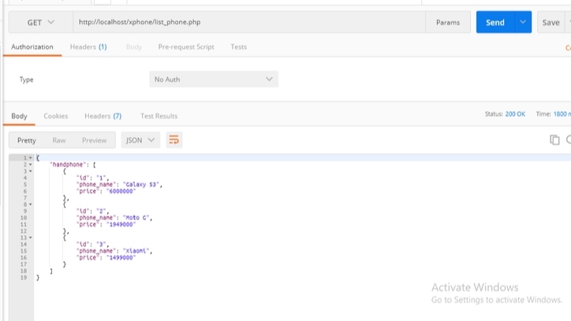
Task: Click the "1499000" price value
Action: [x=121, y=258]
